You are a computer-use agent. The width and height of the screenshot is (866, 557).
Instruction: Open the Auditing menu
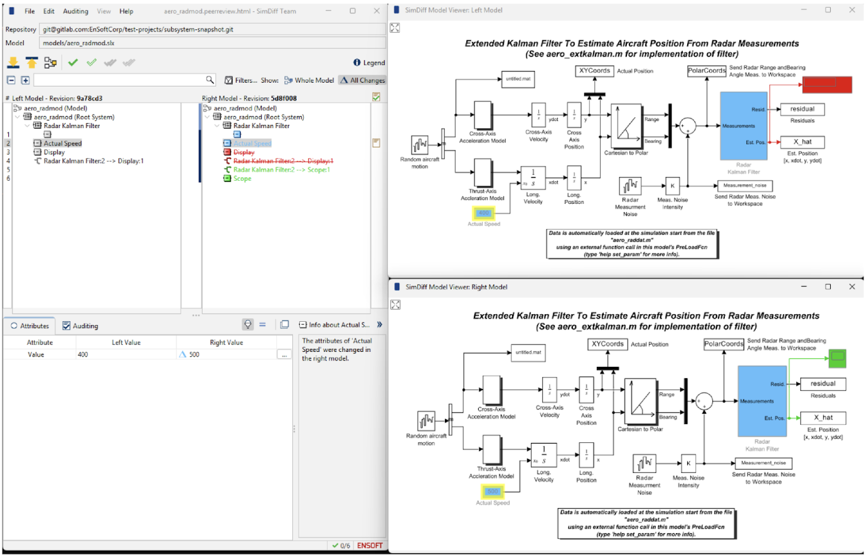[x=75, y=11]
